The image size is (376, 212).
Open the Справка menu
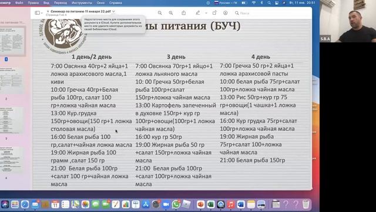point(116,2)
